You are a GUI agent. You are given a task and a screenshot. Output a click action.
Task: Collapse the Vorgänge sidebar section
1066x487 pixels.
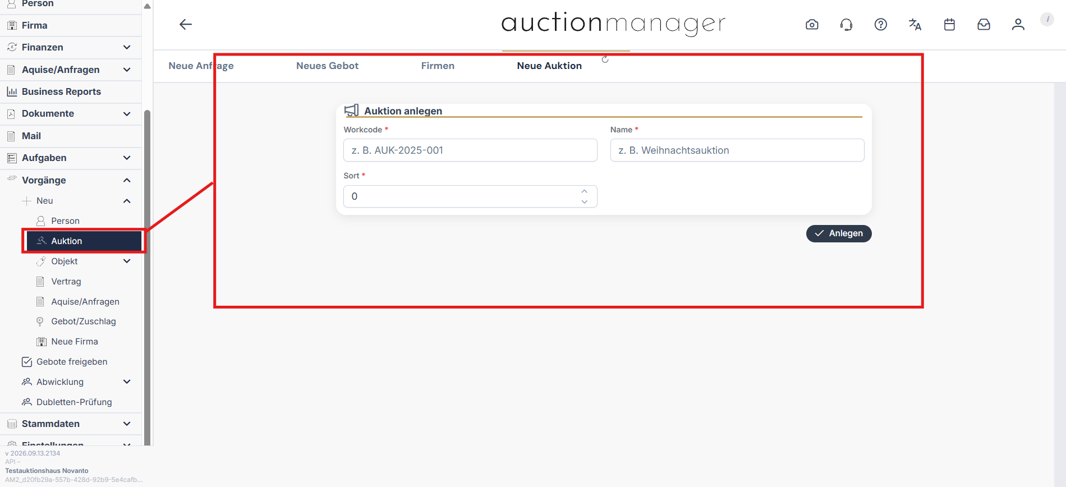[x=127, y=180]
